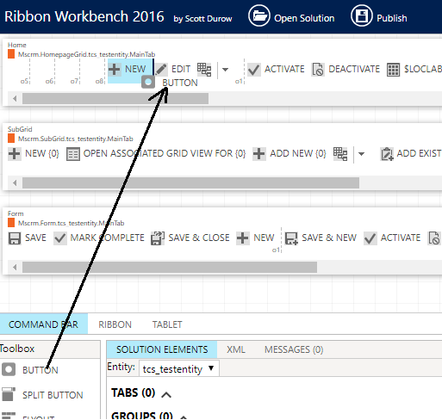This screenshot has width=442, height=420.
Task: Switch to the RIBBON tab
Action: pos(115,324)
